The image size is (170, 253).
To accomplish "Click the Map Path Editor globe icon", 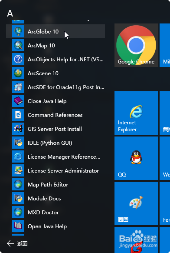I will click(x=18, y=184).
